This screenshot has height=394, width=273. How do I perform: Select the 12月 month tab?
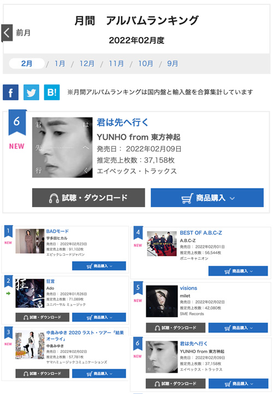[x=87, y=63]
